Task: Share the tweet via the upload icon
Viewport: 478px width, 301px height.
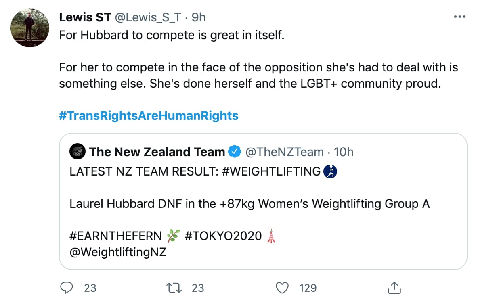Action: tap(394, 288)
